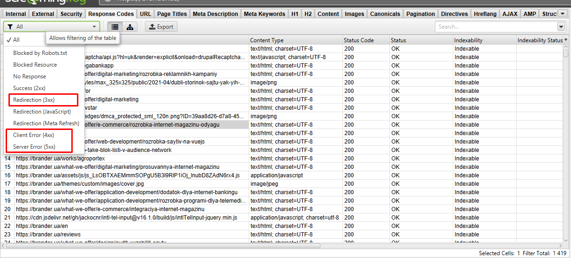571x258 pixels.
Task: Select Server Error (5xx) filter option
Action: click(x=34, y=147)
